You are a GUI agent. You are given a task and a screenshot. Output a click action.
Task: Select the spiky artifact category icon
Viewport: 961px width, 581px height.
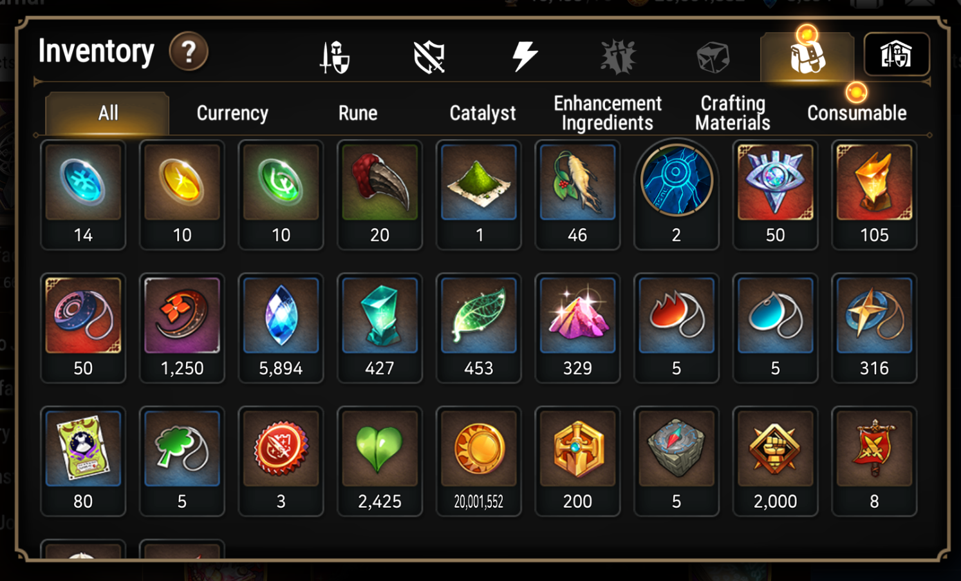(619, 57)
